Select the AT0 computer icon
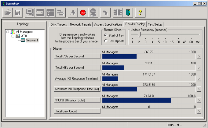This screenshot has width=208, height=128. point(18,36)
